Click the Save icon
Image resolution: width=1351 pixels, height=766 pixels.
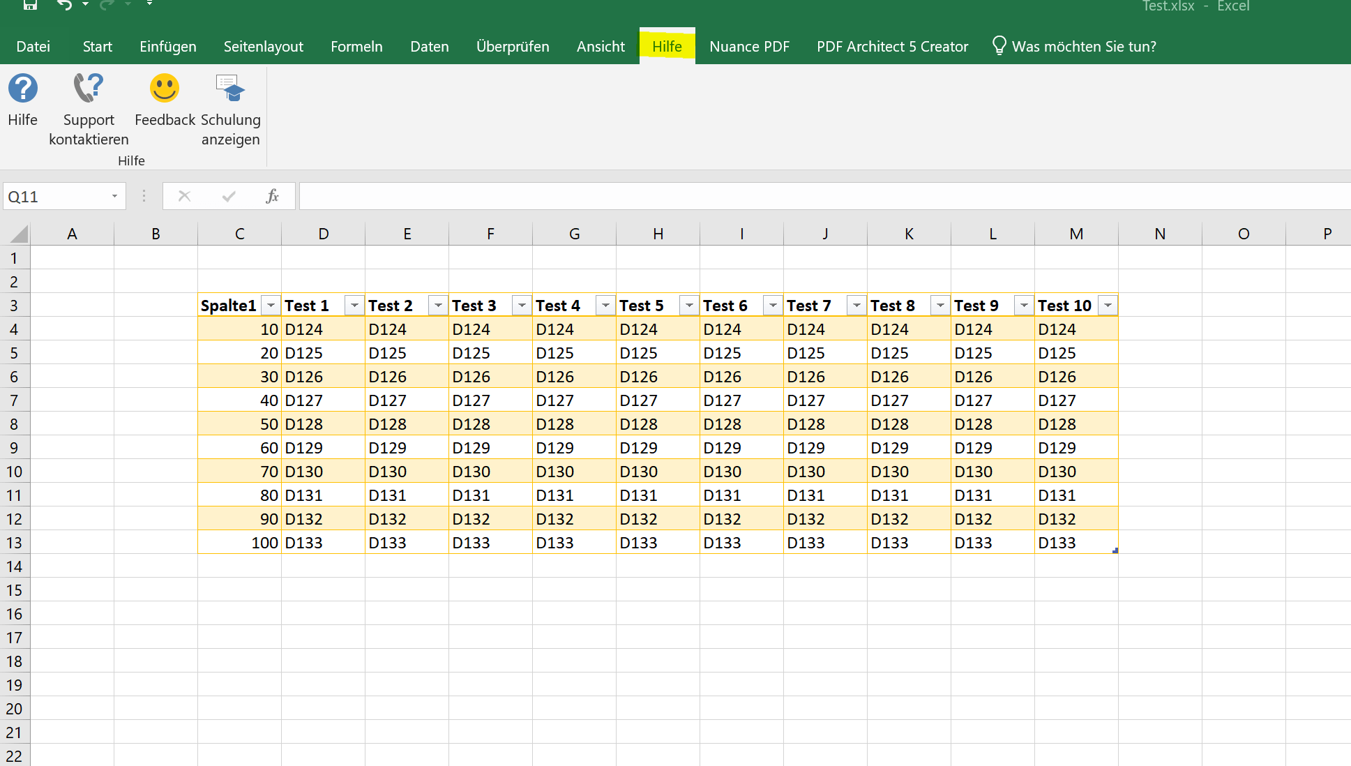[x=29, y=6]
